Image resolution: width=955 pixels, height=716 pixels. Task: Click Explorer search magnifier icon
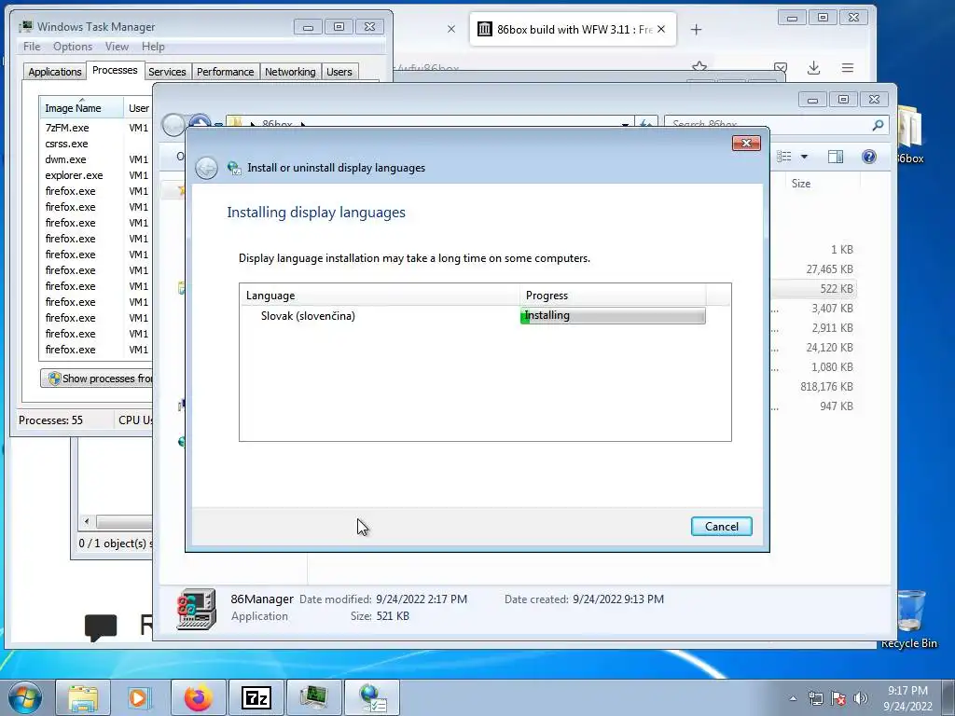[x=878, y=125]
